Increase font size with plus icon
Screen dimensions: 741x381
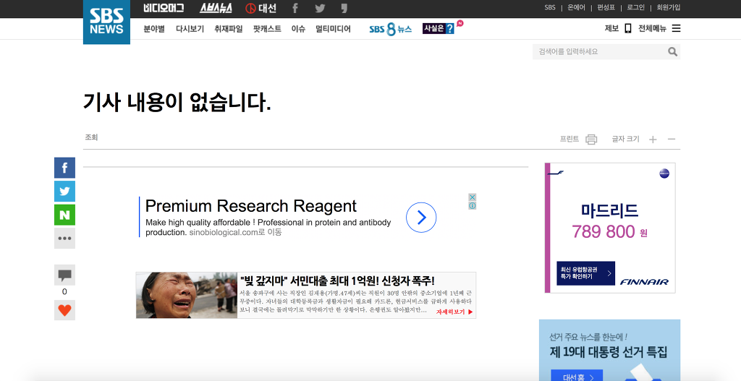653,140
